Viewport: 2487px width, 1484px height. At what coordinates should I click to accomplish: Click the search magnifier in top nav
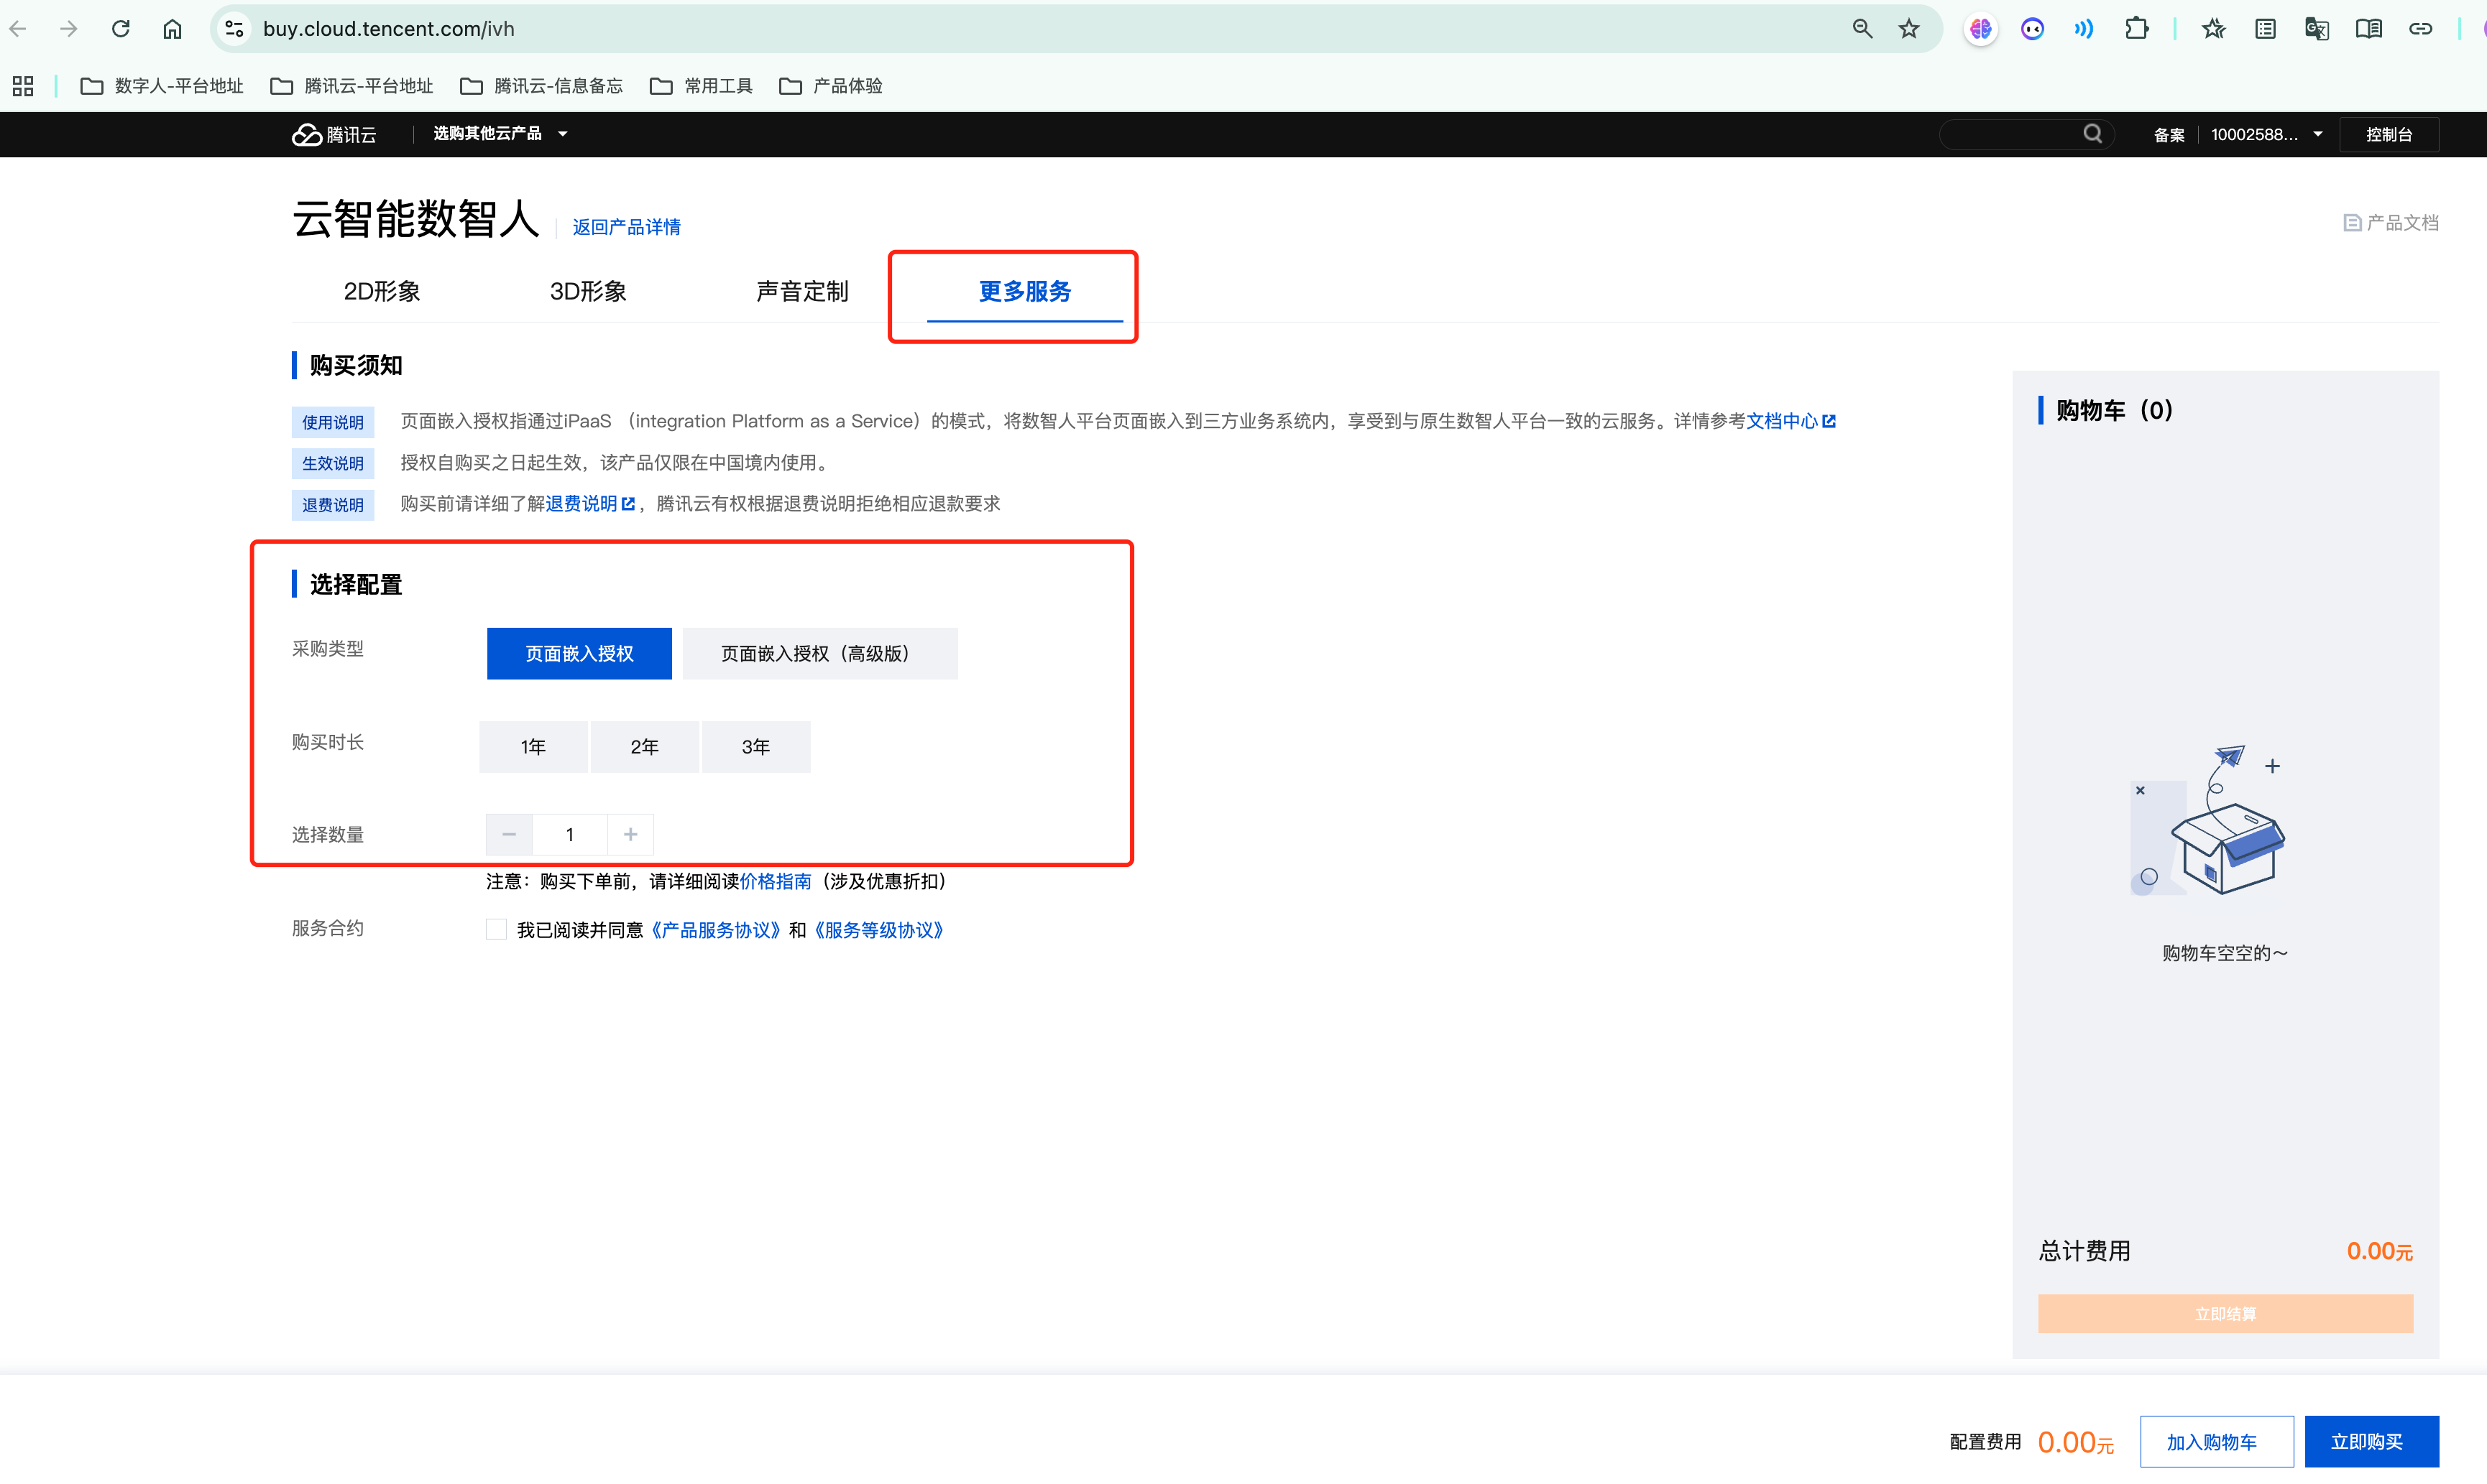click(x=2092, y=134)
